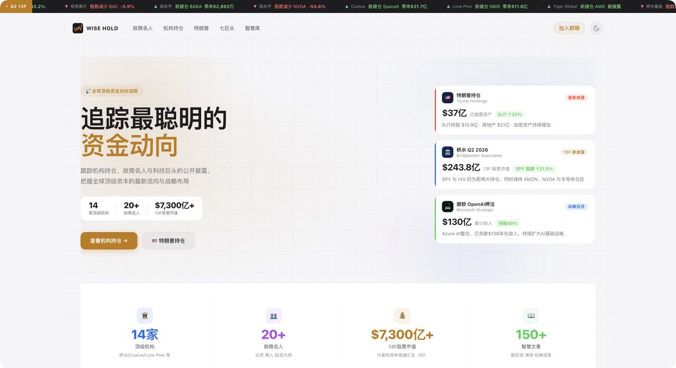Viewport: 676px width, 368px height.
Task: Click the purple 20+ statistic
Action: 273,335
